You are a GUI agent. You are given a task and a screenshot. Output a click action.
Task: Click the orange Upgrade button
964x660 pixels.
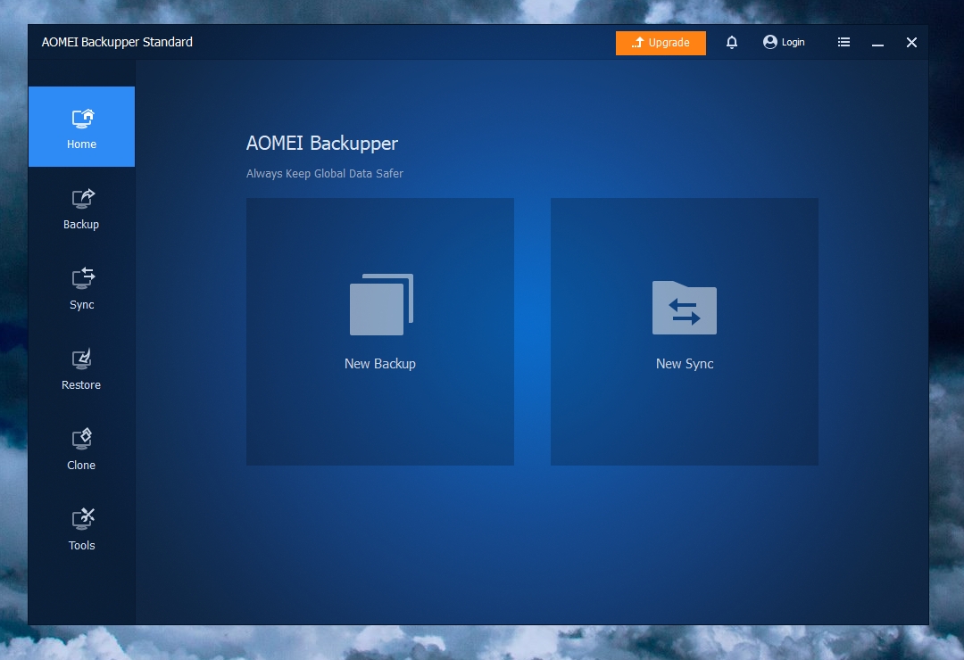[x=661, y=43]
